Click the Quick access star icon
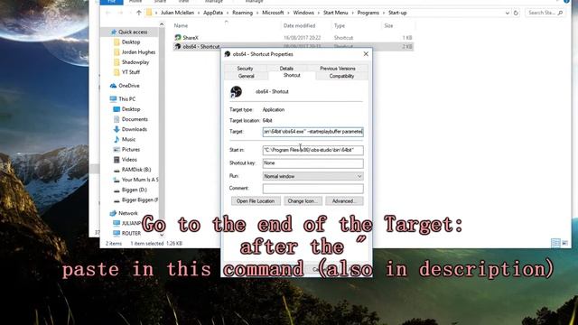This screenshot has width=578, height=325. pos(114,32)
